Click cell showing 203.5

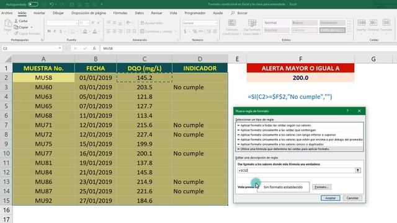point(145,87)
